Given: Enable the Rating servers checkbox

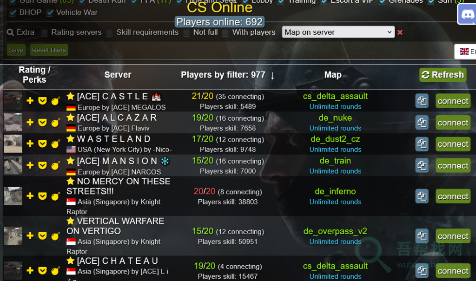Looking at the screenshot, I should tap(44, 33).
